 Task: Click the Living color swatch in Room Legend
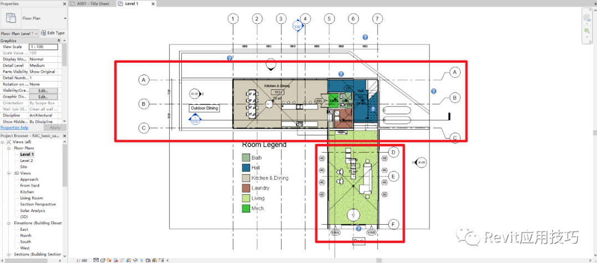[x=246, y=198]
